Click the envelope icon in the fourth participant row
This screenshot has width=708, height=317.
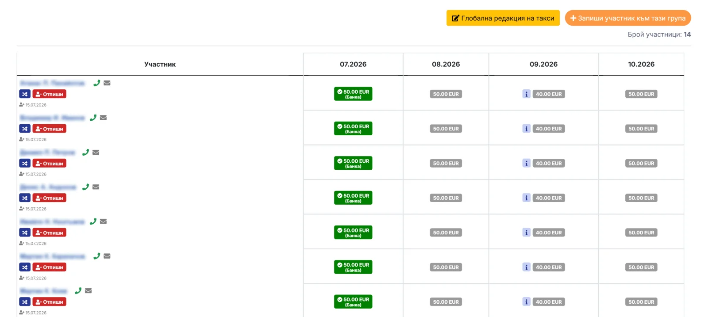(96, 187)
